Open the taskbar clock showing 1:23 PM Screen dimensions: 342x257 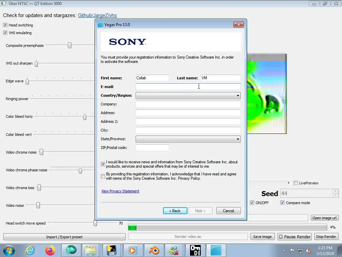(325, 250)
